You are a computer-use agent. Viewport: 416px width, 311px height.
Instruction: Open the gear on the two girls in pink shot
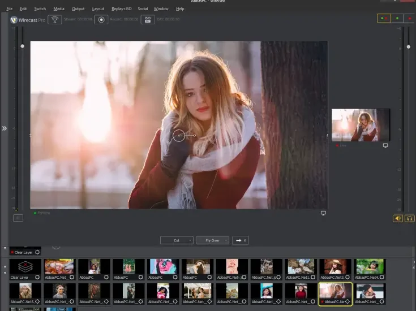[x=140, y=277]
